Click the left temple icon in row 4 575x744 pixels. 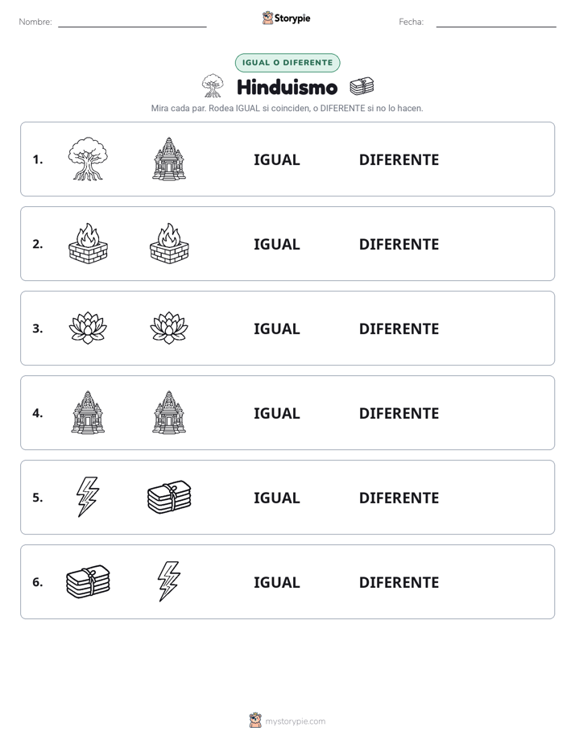click(x=88, y=412)
